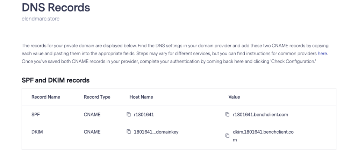The width and height of the screenshot is (358, 165).
Task: Select the SPF record name cell
Action: click(x=35, y=114)
